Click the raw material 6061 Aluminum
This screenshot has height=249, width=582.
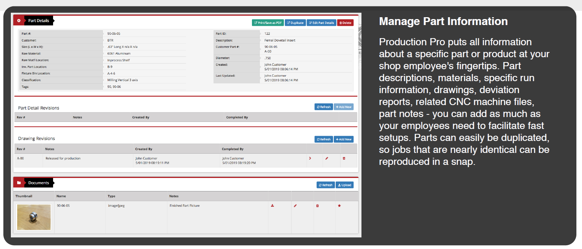tap(119, 53)
